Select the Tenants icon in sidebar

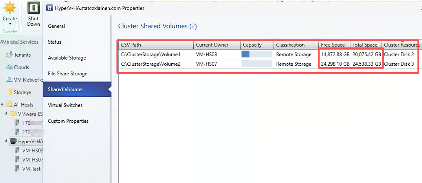point(9,55)
